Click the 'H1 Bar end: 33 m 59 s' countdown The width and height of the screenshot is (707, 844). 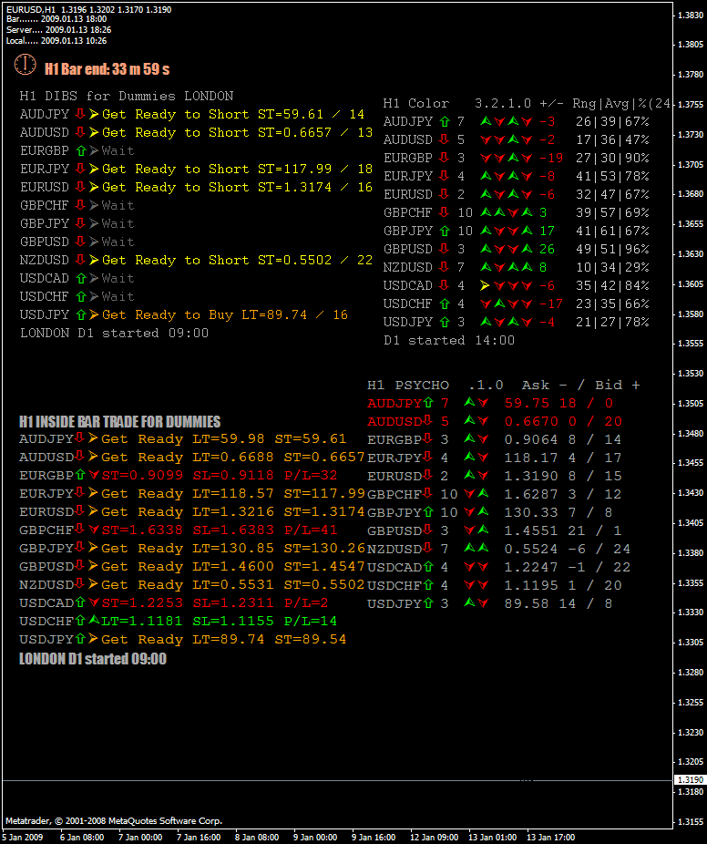click(108, 69)
